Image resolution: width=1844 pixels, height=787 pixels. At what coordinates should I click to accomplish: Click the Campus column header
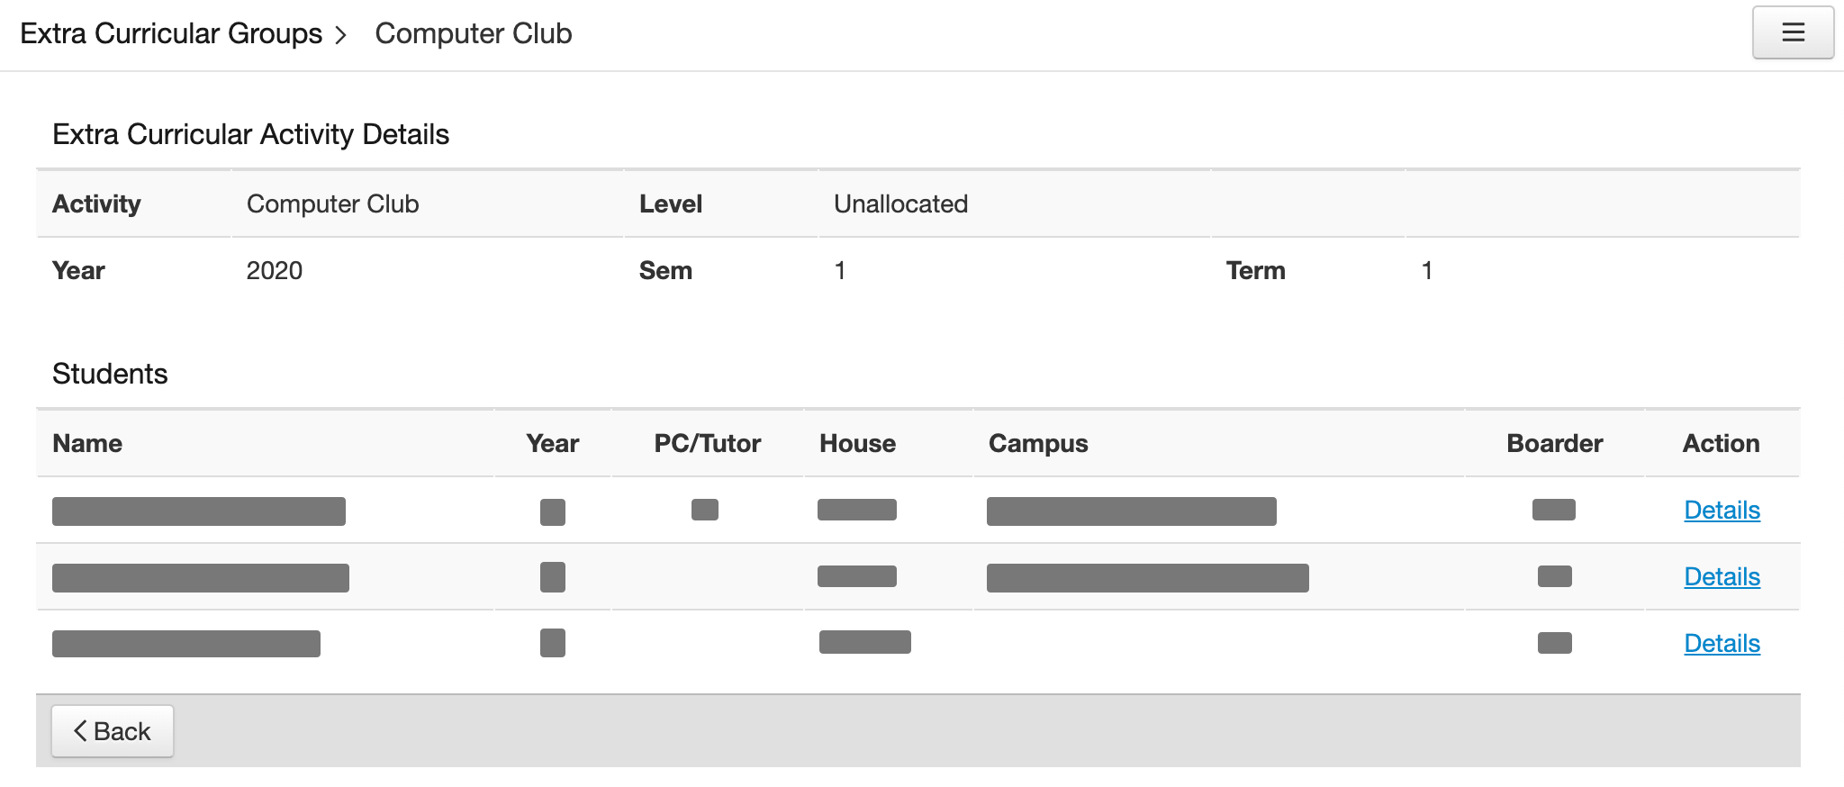tap(1038, 443)
